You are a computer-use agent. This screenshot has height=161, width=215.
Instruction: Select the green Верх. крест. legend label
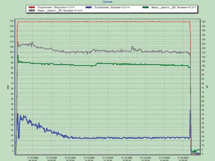point(174,7)
